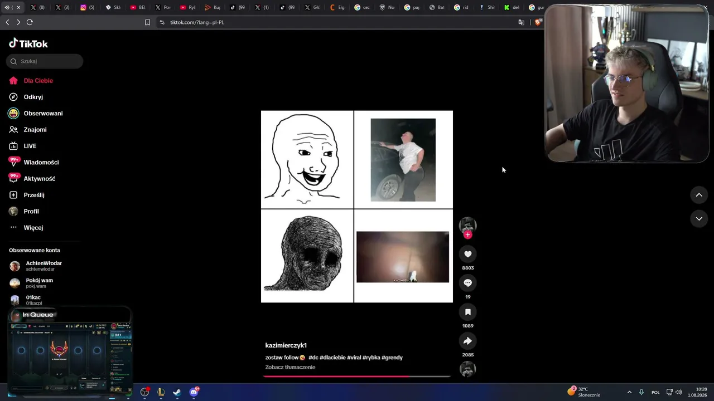Follow creator via the red plus badge
Screen dimensions: 714x401
click(467, 235)
